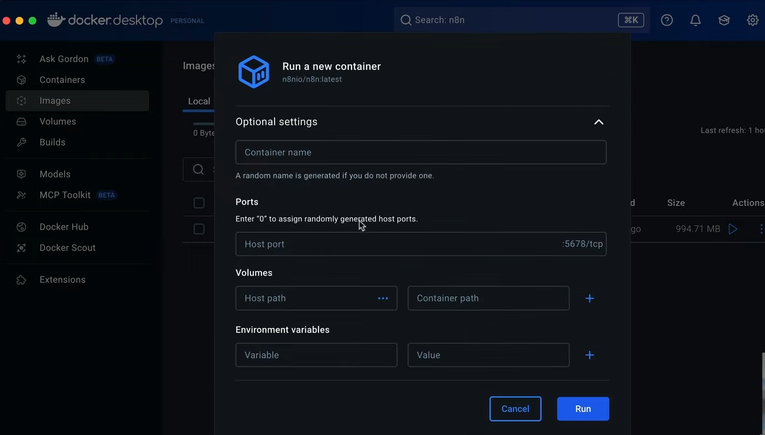This screenshot has width=765, height=435.
Task: Click the BETA badge next to MCP Toolkit
Action: [x=107, y=195]
